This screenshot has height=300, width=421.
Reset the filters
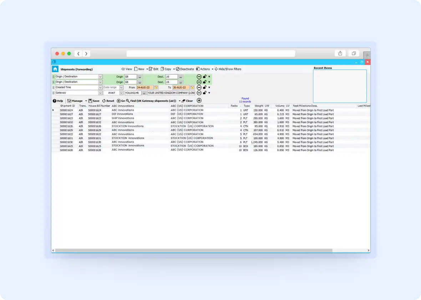(108, 101)
